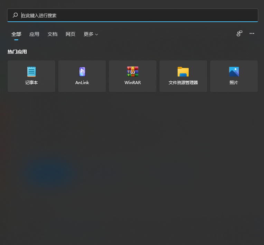The image size is (264, 245).
Task: Select the 文档 search filter tab
Action: 53,34
